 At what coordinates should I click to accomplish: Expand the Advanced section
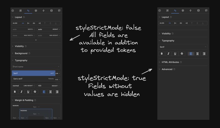[167, 69]
